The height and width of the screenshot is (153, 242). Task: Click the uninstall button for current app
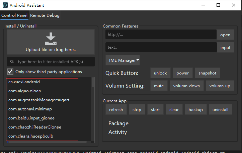point(220,110)
